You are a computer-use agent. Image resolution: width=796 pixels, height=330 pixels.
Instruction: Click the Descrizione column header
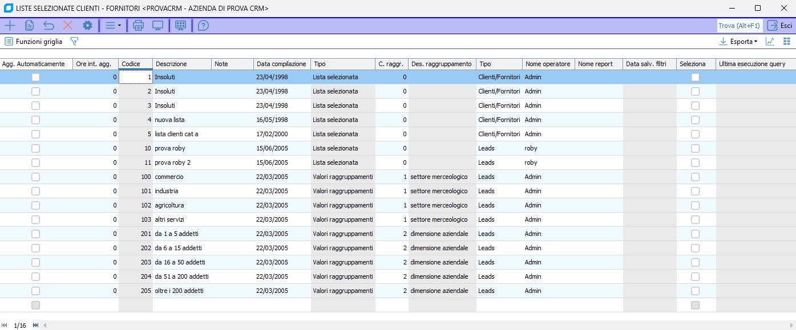coord(181,64)
